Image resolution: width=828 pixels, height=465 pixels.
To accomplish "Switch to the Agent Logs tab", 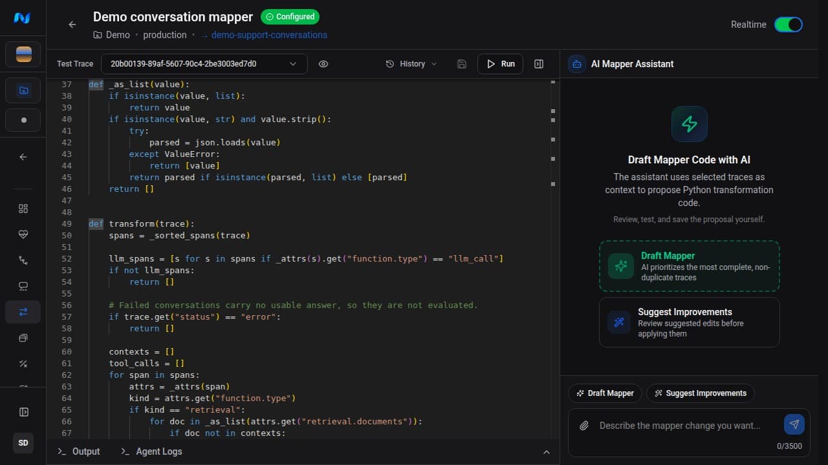I will click(x=151, y=451).
